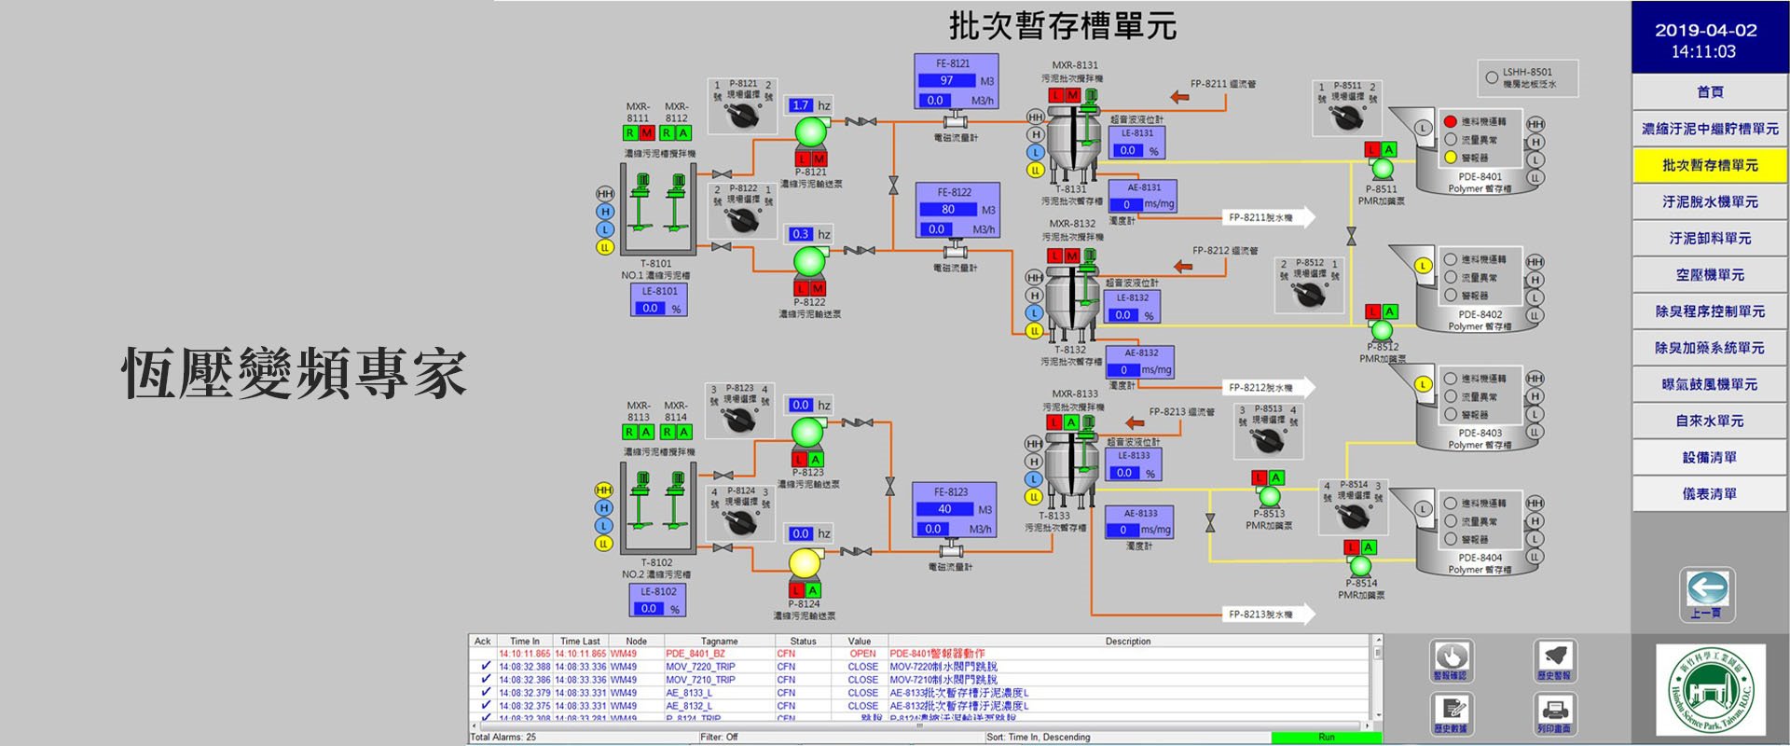Click the highlighted 批次暫存槽單元 button

click(x=1710, y=165)
